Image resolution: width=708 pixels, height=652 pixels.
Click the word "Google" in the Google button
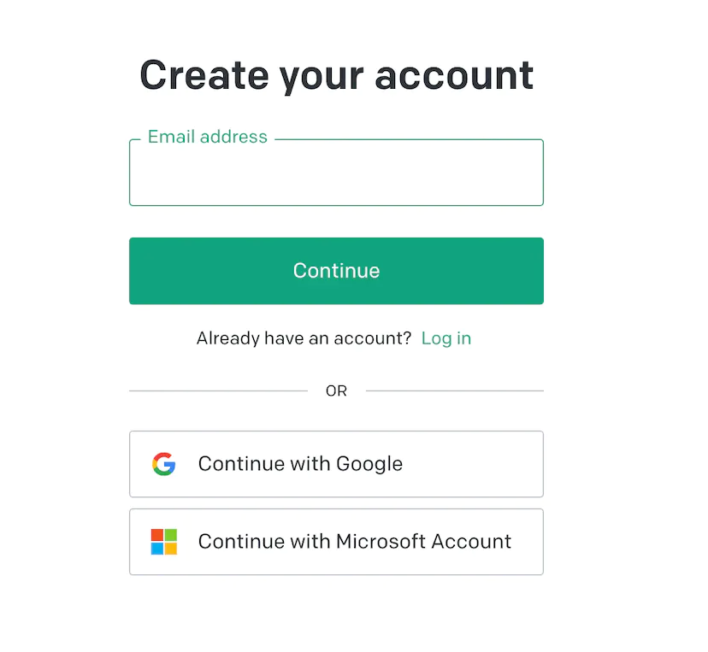coord(369,464)
